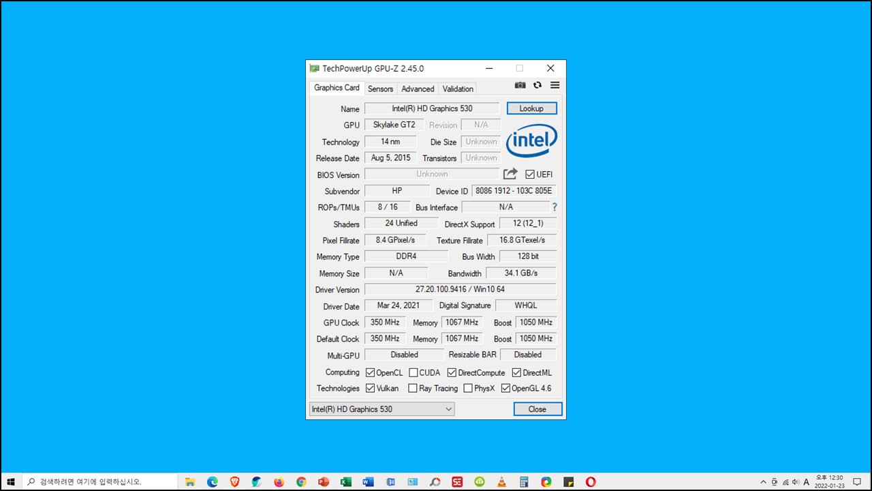Image resolution: width=872 pixels, height=491 pixels.
Task: Take a screenshot with the camera icon
Action: click(520, 85)
